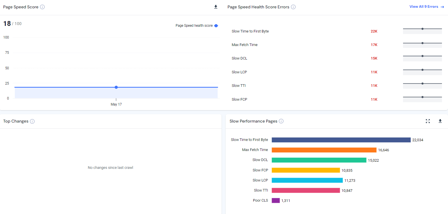Open the Page Speed Health Score Errors info tooltip
The image size is (448, 214).
pos(293,7)
